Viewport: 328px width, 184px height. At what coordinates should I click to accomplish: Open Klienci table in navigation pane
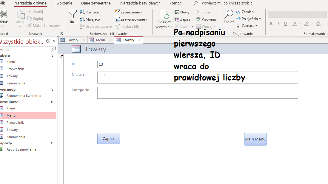(x=11, y=62)
